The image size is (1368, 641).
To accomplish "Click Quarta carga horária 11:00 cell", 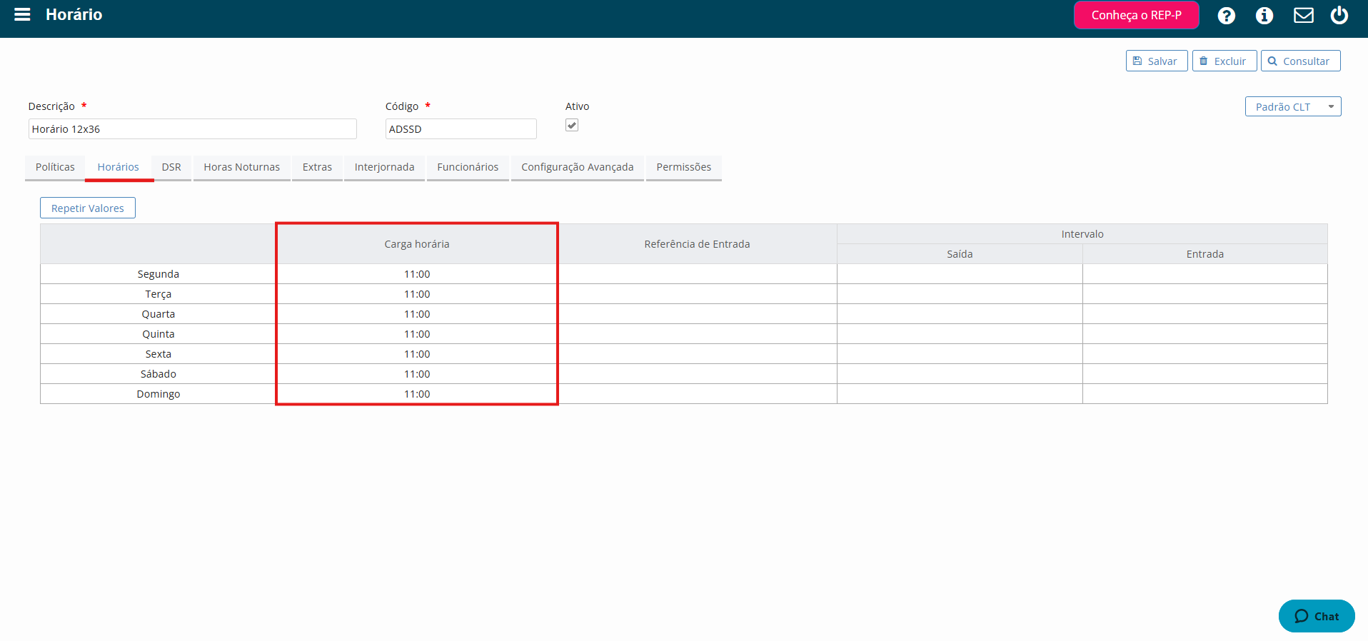I will (417, 314).
